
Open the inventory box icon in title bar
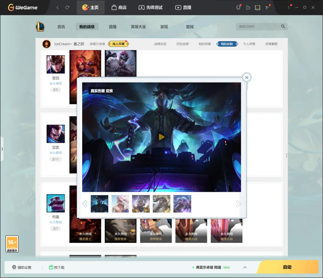(258, 7)
